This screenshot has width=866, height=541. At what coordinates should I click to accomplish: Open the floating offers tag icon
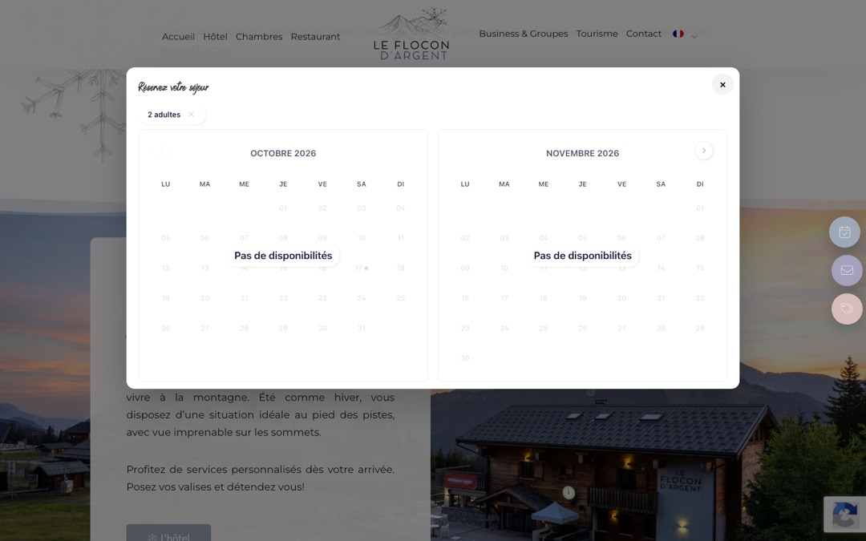point(847,309)
